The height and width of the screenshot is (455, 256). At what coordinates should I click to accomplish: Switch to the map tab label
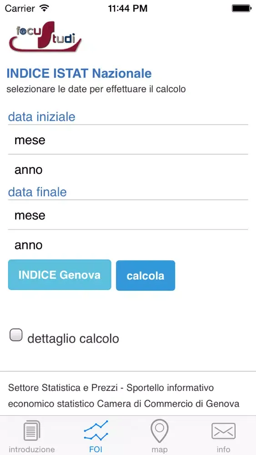click(160, 450)
